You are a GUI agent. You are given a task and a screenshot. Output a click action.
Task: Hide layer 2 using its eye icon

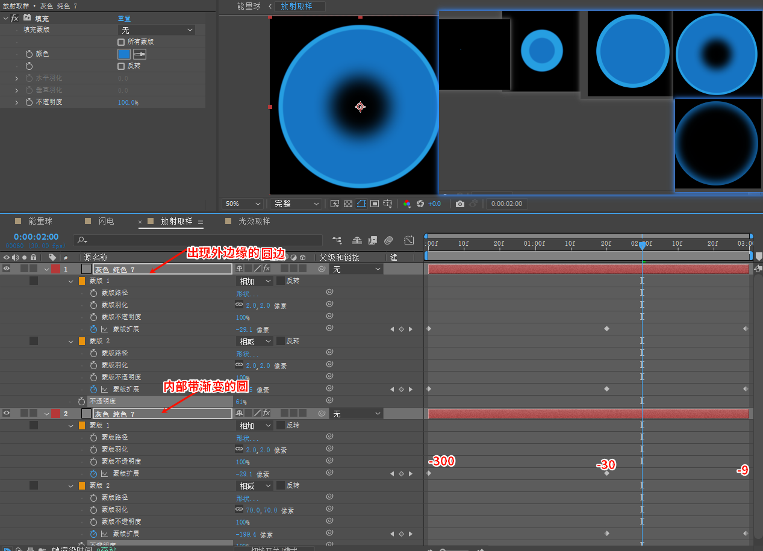pyautogui.click(x=7, y=414)
